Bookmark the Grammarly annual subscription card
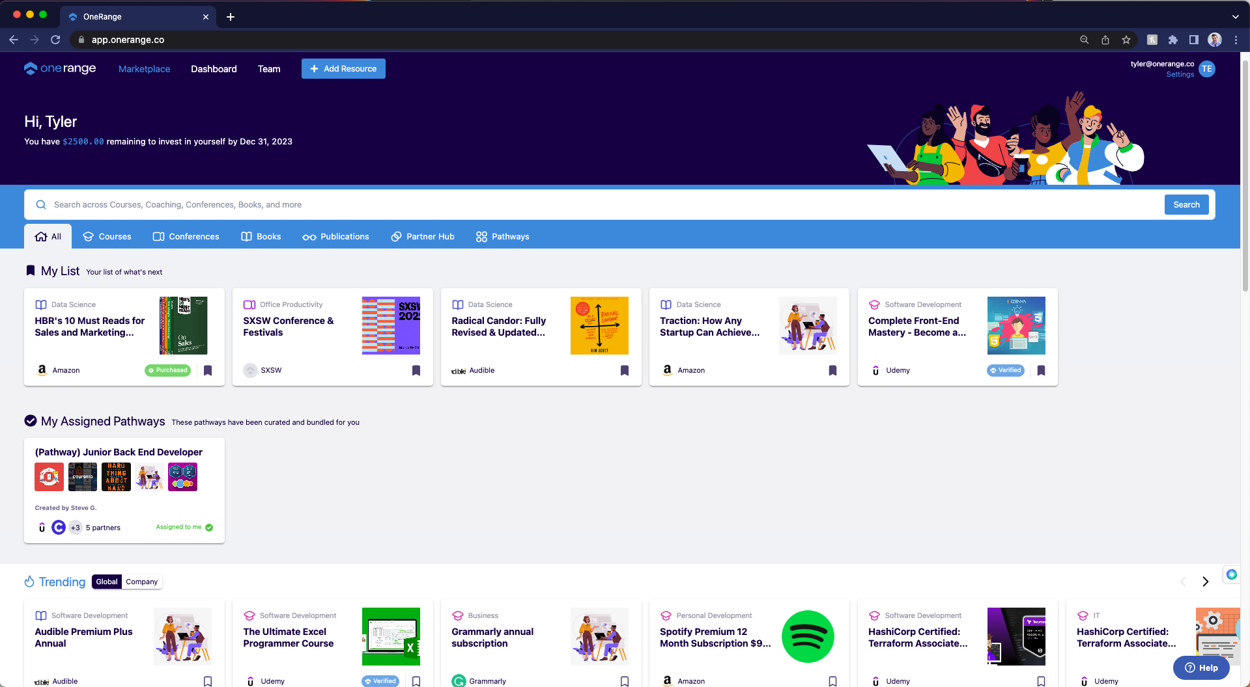The height and width of the screenshot is (687, 1250). click(625, 681)
